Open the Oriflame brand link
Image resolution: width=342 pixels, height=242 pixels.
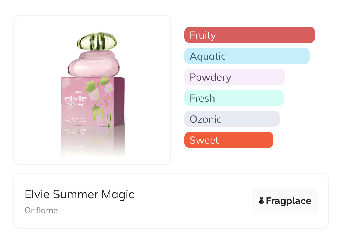[x=41, y=210]
